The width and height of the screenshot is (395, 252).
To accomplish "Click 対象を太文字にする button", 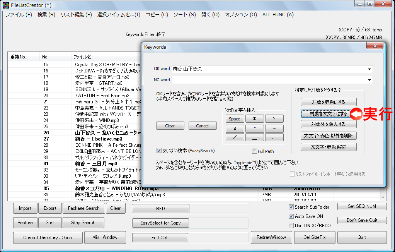I will pyautogui.click(x=328, y=113).
